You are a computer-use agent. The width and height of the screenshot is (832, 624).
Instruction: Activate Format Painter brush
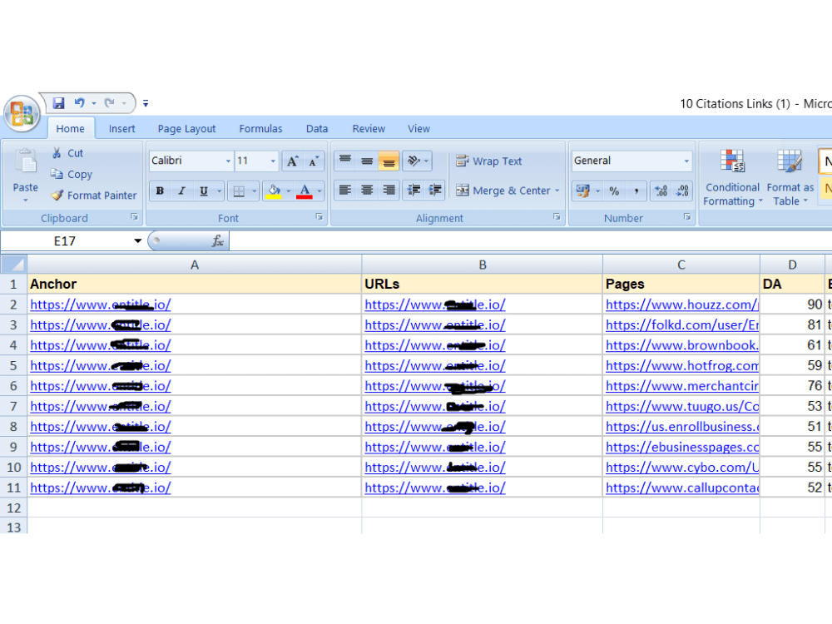[x=94, y=196]
